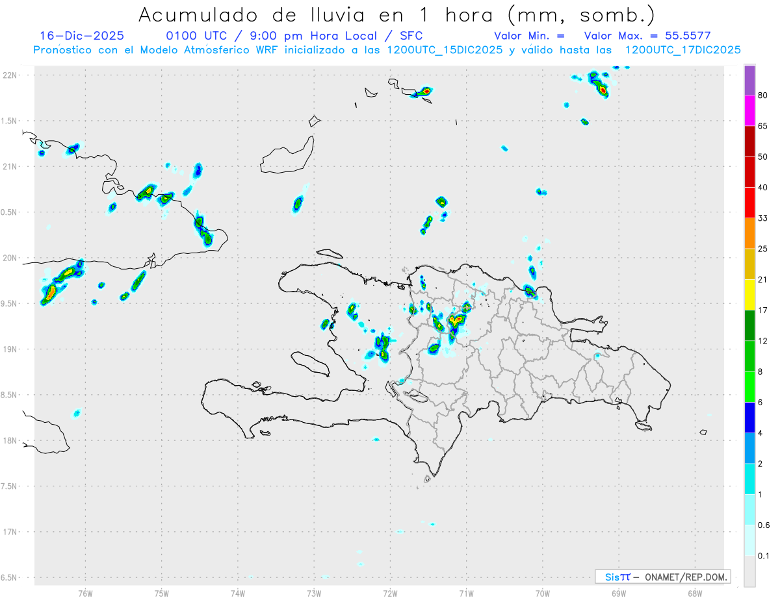
Task: Choose the green legend segment between 8 and 12
Action: click(749, 356)
